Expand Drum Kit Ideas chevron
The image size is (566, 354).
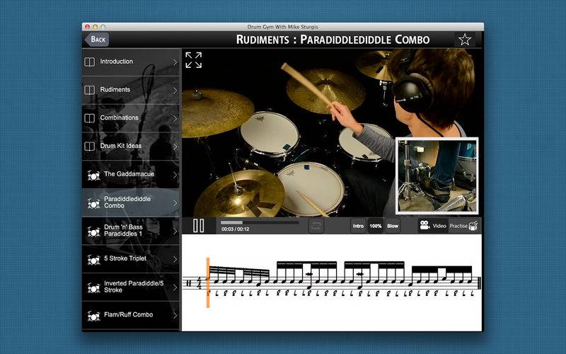tap(175, 147)
